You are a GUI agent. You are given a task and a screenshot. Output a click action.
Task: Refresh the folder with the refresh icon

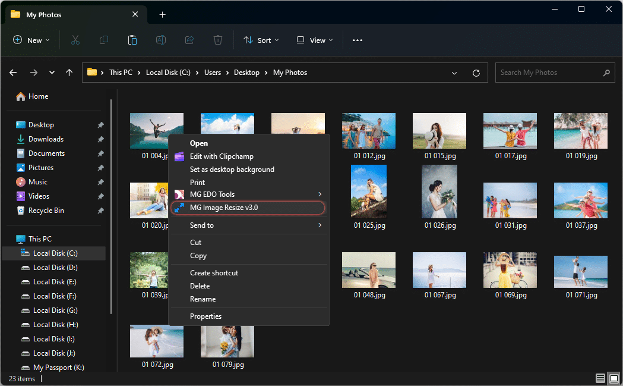click(x=476, y=73)
